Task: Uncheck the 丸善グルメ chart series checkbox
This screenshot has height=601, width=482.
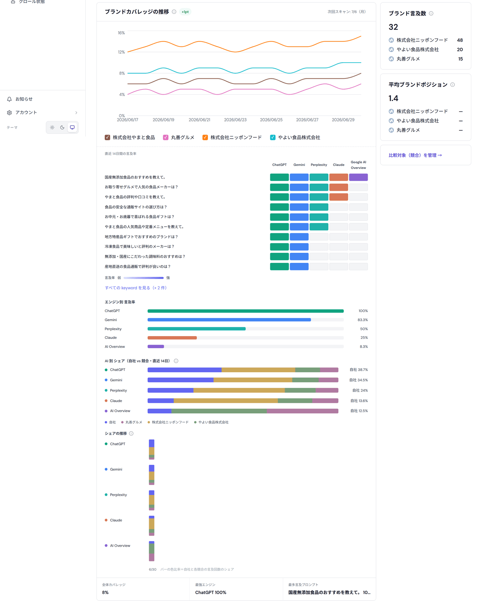Action: 166,137
